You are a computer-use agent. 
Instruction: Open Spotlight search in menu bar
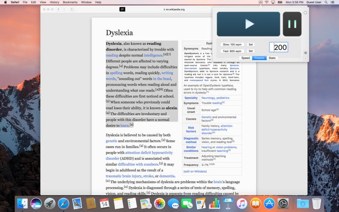[x=325, y=2]
